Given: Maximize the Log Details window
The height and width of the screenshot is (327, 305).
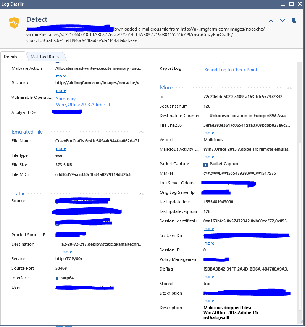Looking at the screenshot, I should coord(291,4).
